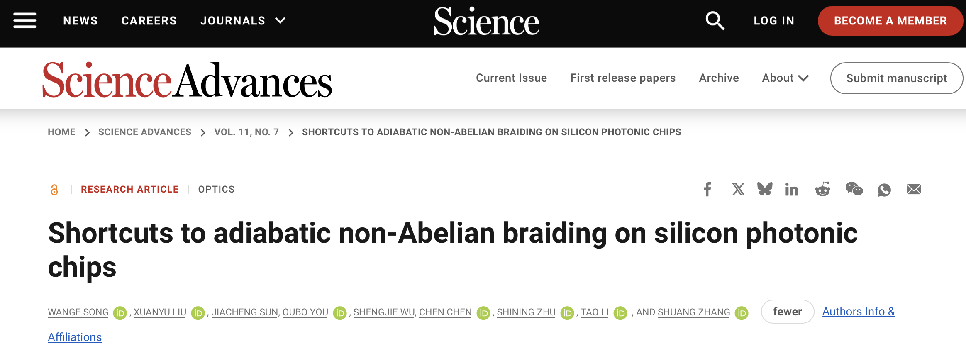Collapse author list with fewer button

tap(787, 312)
